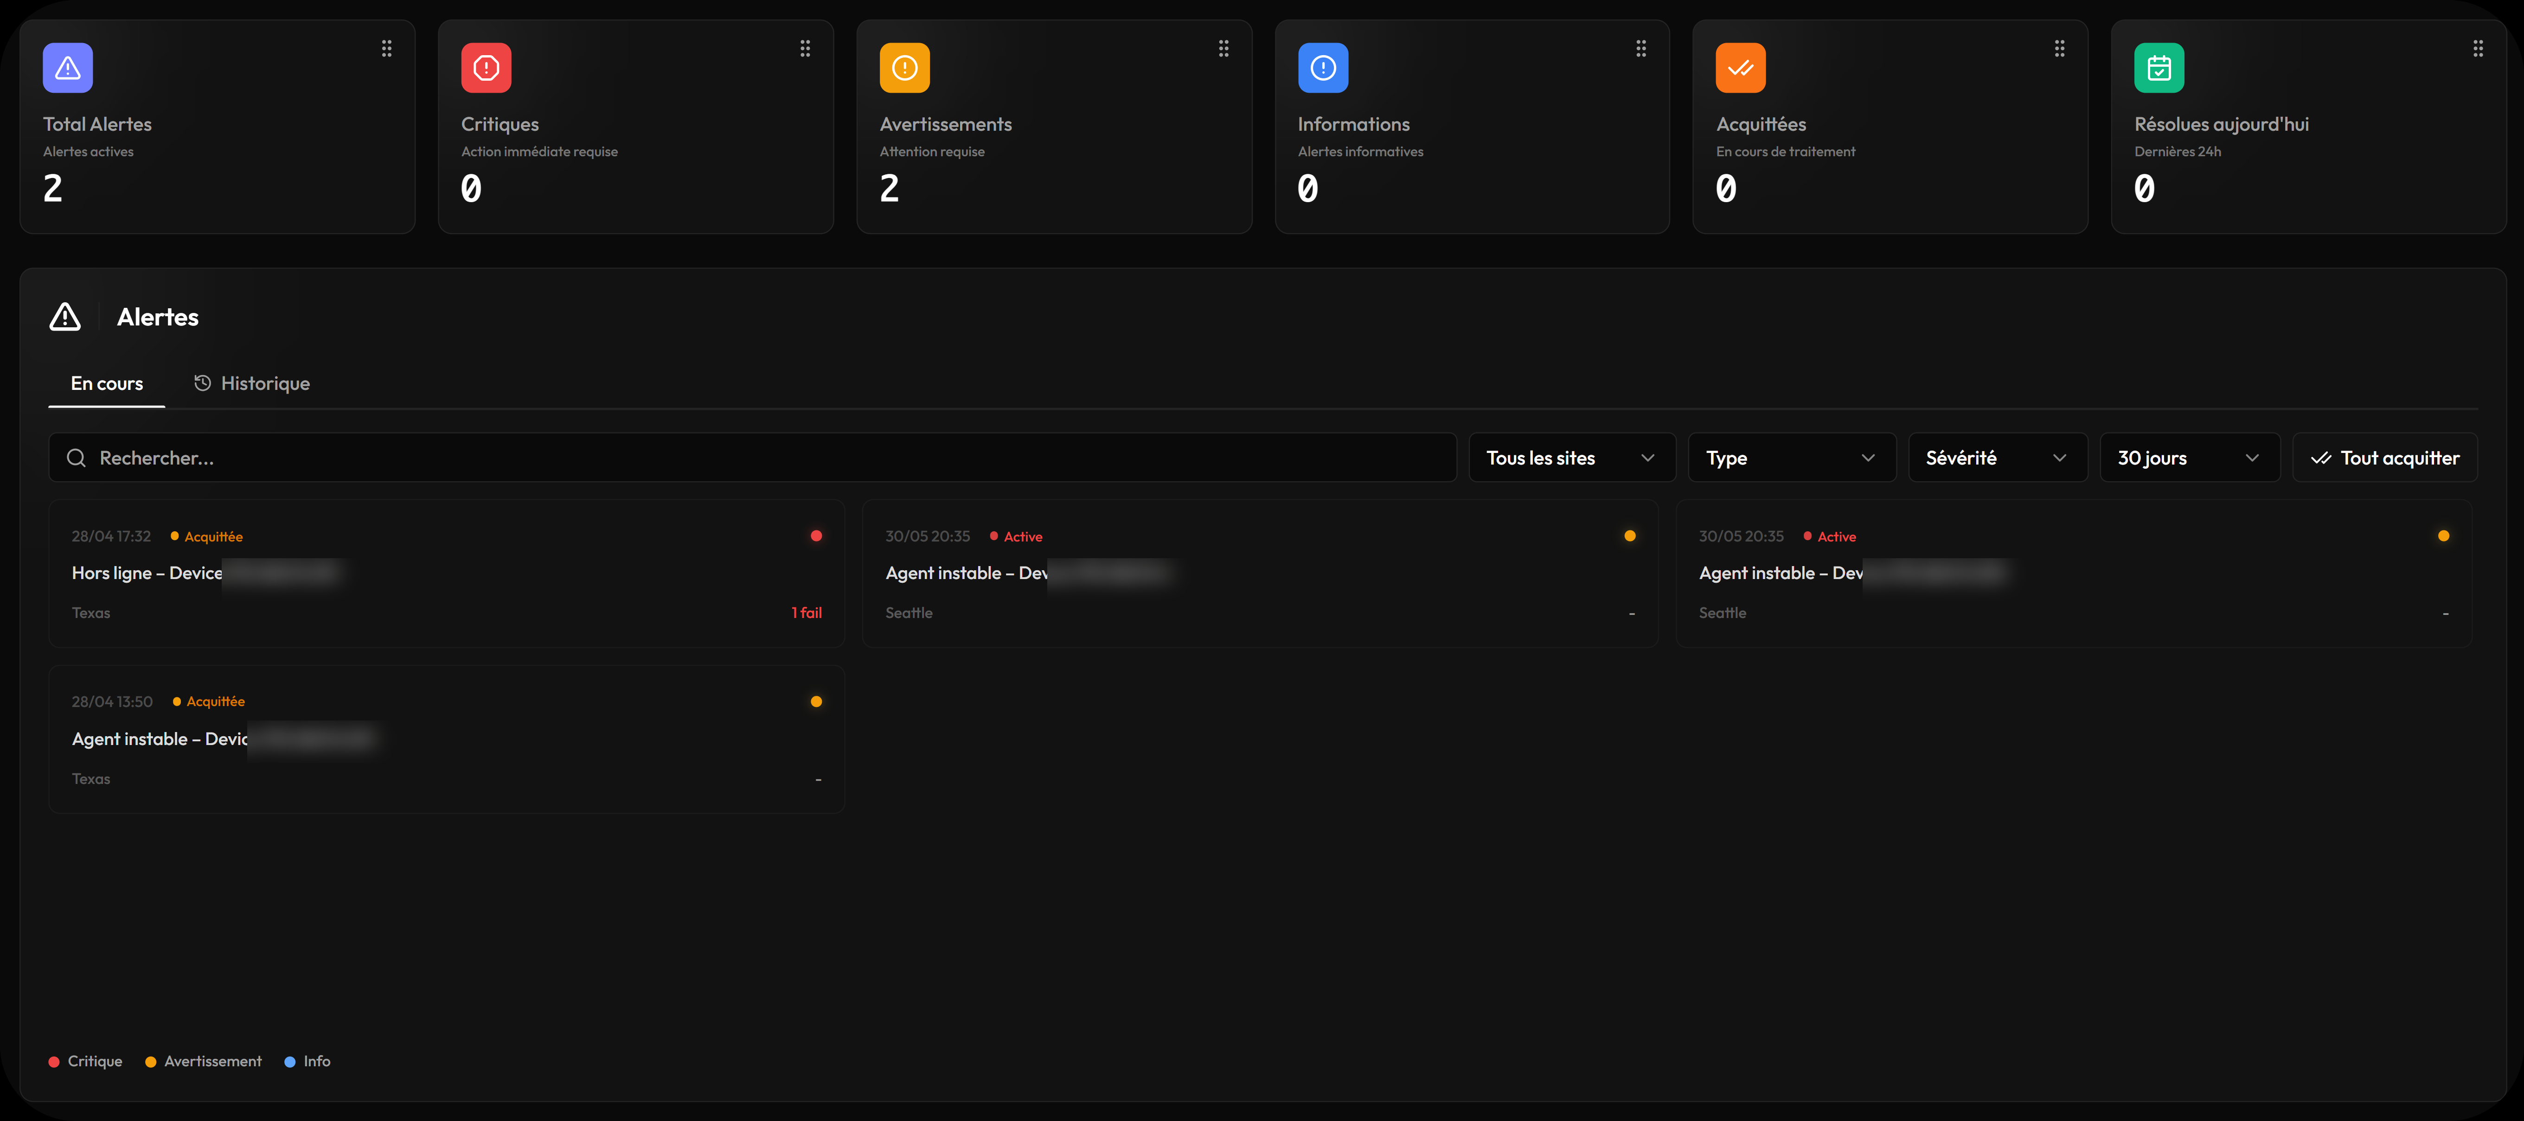Click the history clock icon
This screenshot has height=1121, width=2524.
pyautogui.click(x=203, y=383)
